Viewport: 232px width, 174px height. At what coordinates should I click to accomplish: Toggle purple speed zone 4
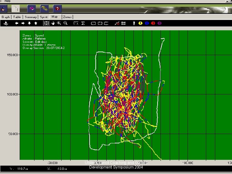(159, 23)
